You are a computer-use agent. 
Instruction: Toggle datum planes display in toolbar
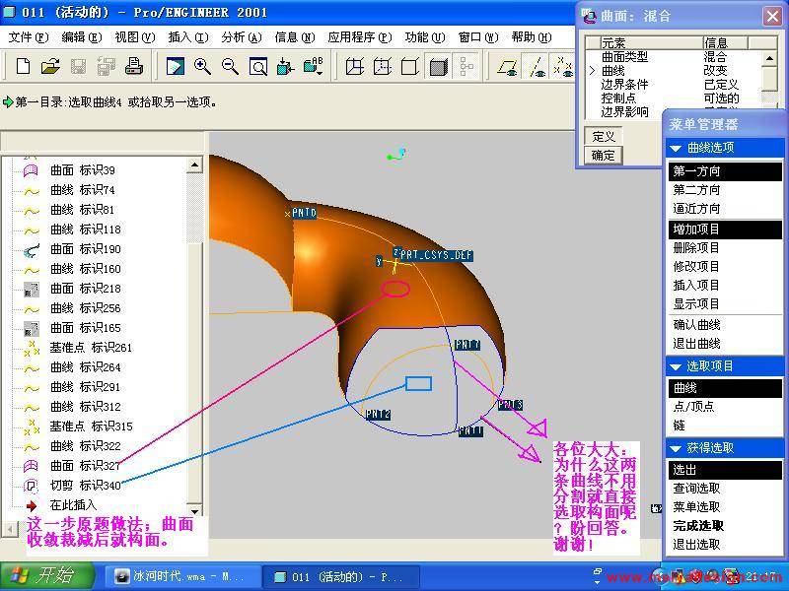point(509,67)
